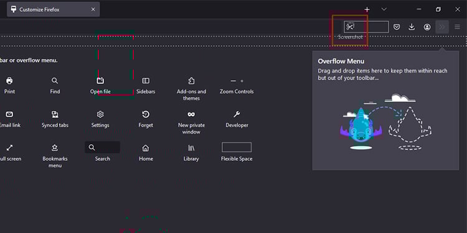Screen dimensions: 467x233
Task: Click the Find magnifier icon
Action: (x=55, y=81)
